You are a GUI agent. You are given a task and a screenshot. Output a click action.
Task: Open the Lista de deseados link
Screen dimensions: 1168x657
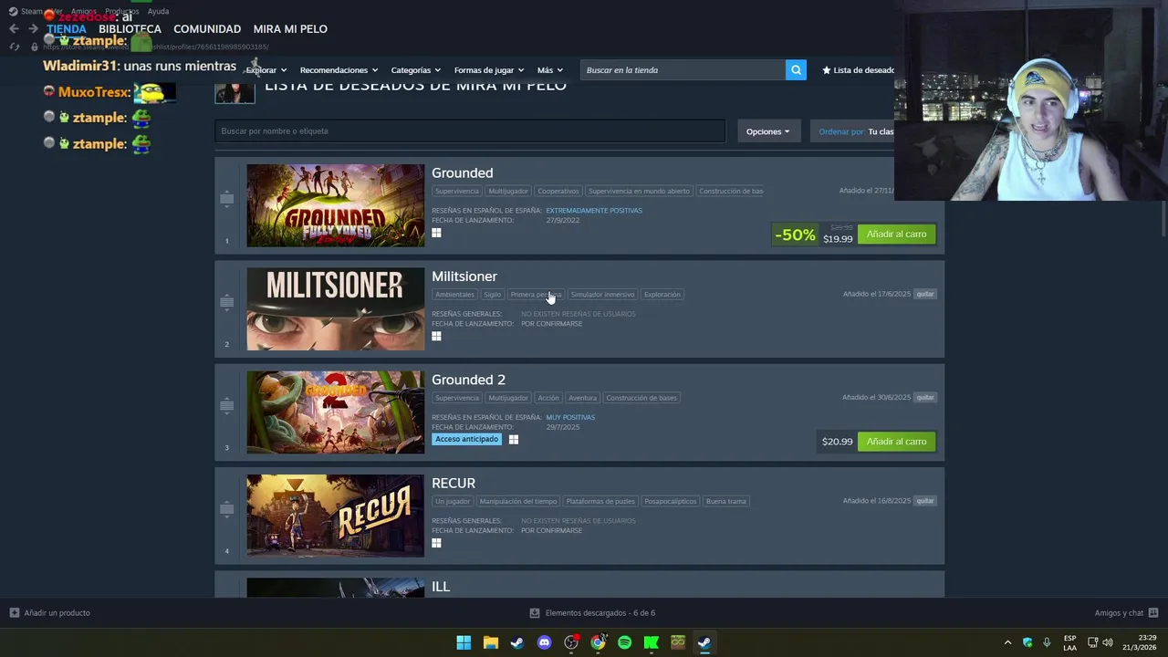tap(858, 70)
